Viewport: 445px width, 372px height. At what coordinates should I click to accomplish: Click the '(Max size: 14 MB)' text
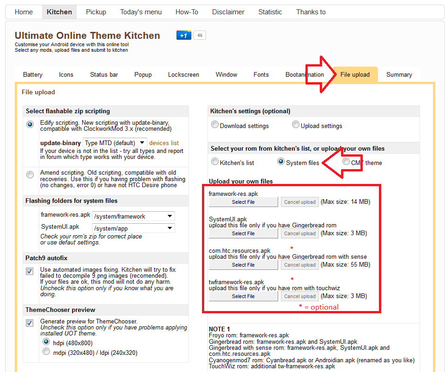345,202
